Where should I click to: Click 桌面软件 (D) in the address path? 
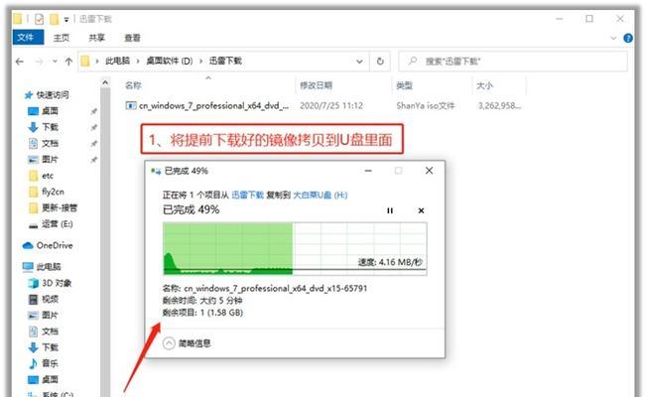point(169,62)
